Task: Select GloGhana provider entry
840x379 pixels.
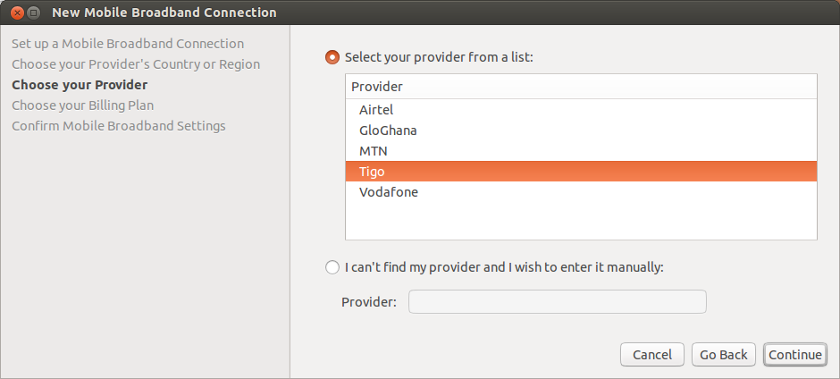Action: tap(581, 131)
